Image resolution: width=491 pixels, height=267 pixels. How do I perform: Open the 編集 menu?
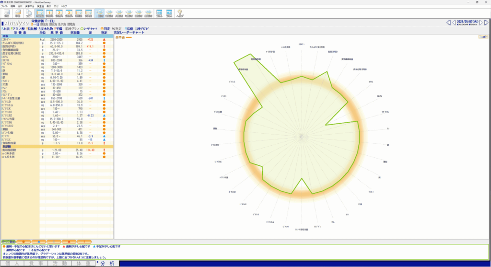(13, 6)
